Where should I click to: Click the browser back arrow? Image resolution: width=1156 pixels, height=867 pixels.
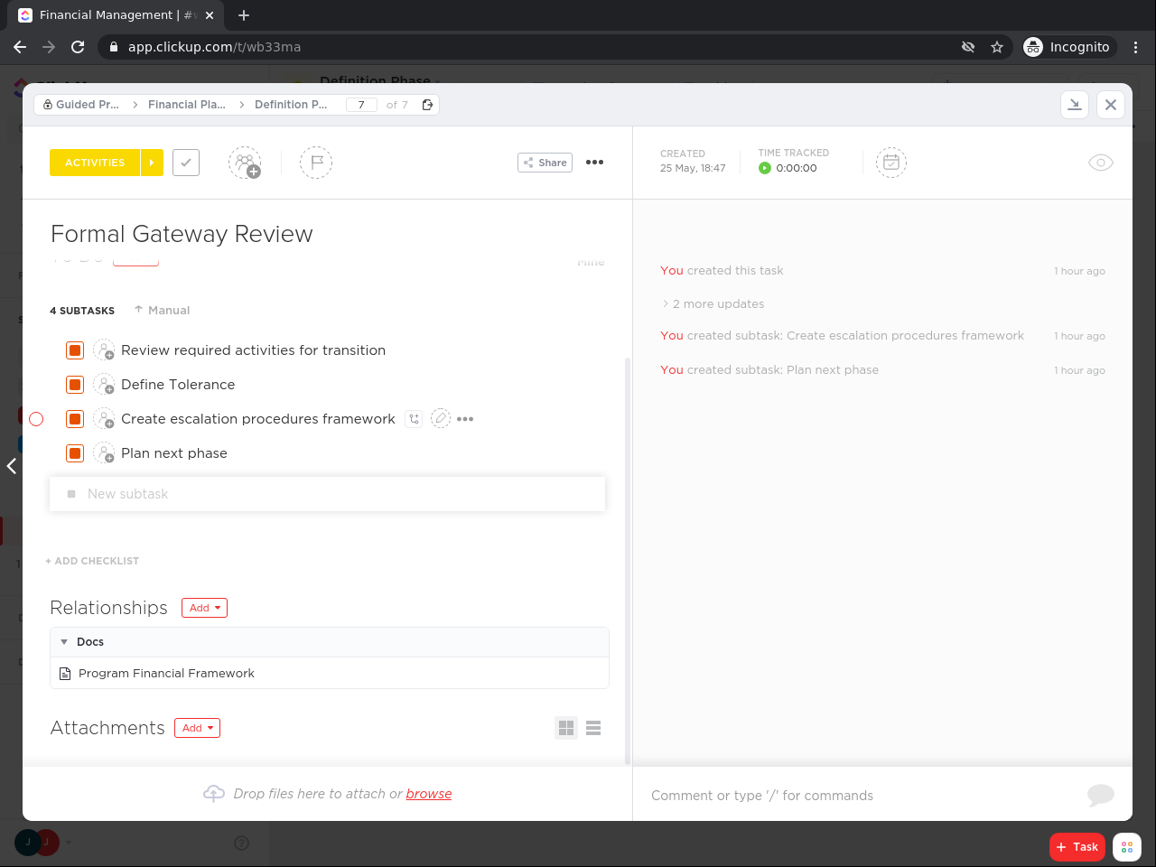(x=20, y=47)
